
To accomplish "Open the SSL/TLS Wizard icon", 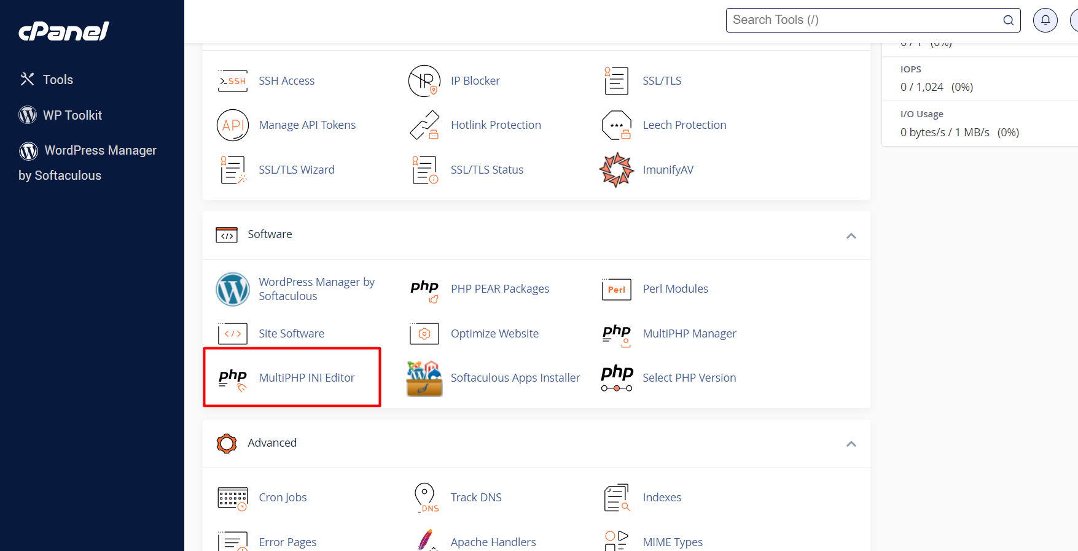I will click(x=233, y=170).
